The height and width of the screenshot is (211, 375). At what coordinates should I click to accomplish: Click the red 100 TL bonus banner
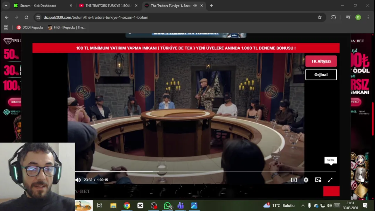[x=186, y=48]
